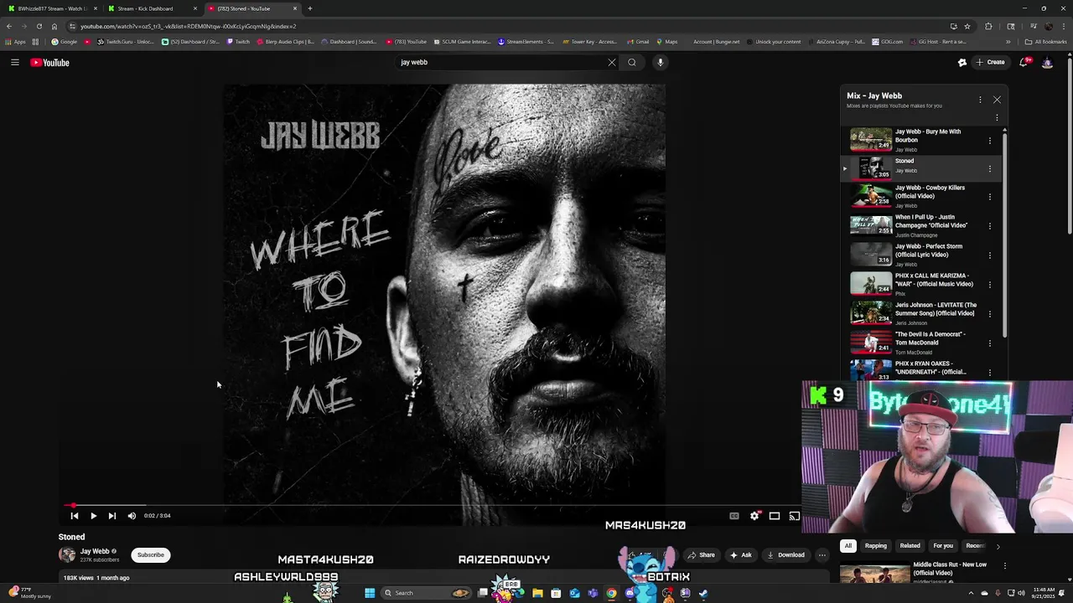
Task: Open the player settings gear
Action: pos(754,516)
